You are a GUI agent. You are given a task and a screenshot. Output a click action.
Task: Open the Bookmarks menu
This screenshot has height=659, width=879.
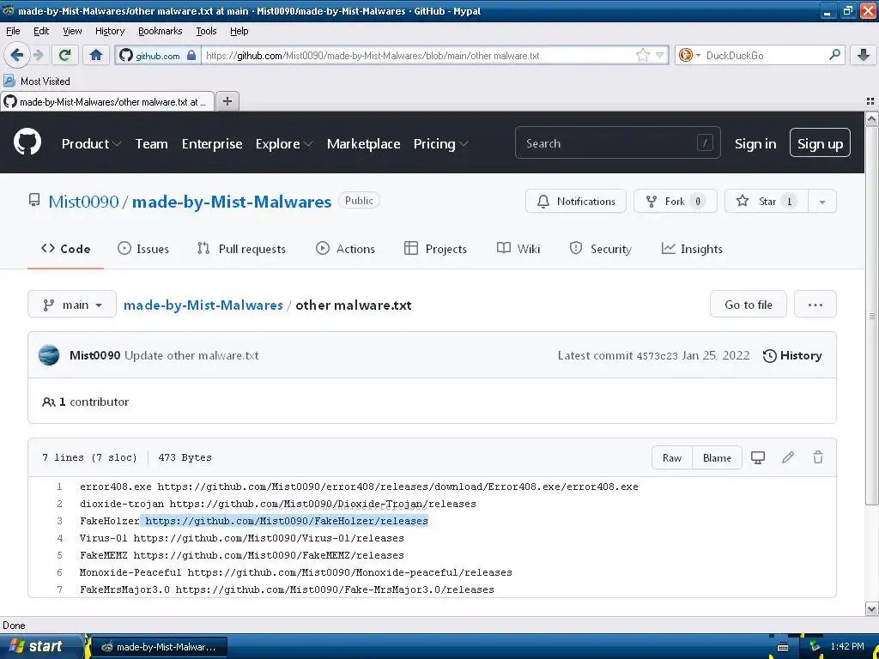161,32
